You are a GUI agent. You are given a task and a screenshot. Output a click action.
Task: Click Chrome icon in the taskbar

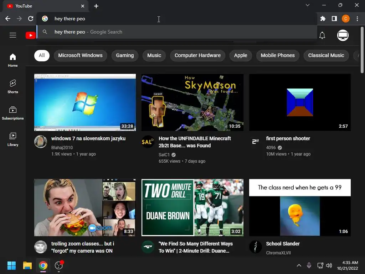(43, 265)
